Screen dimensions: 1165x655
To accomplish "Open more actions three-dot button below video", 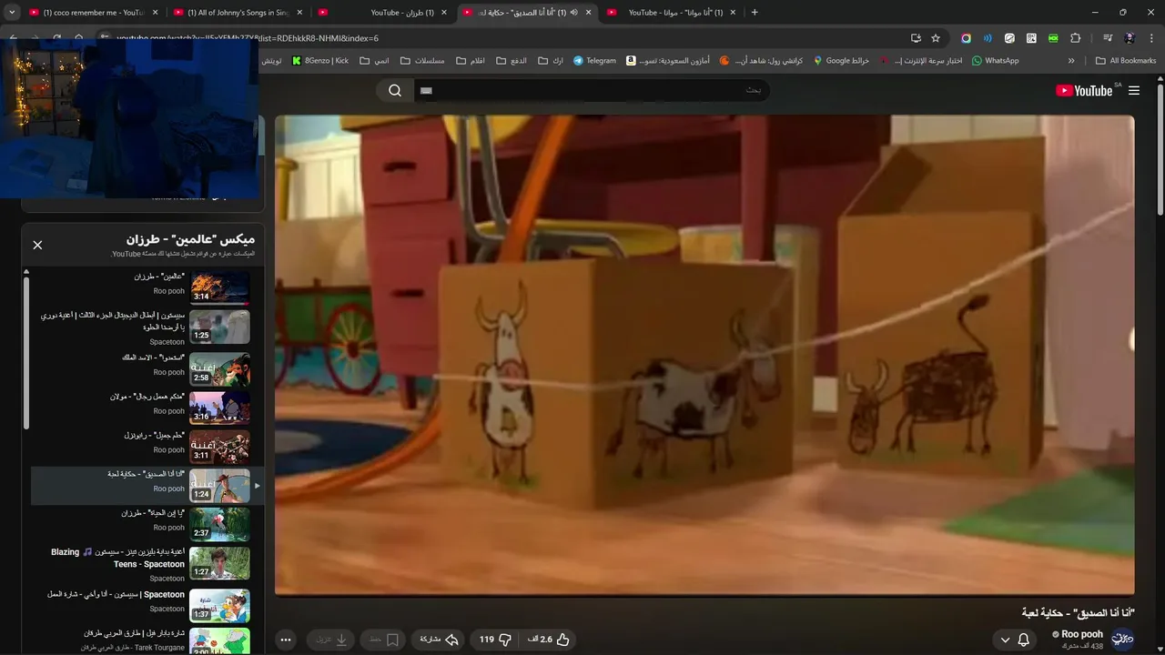I will coord(286,640).
